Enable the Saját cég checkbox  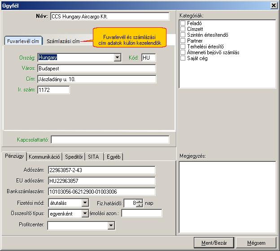[183, 58]
